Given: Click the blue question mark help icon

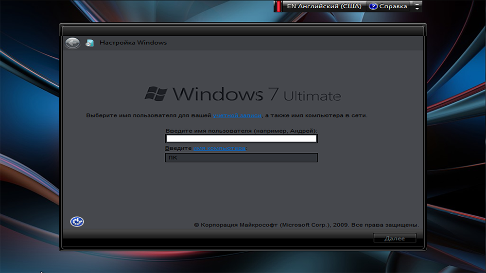Looking at the screenshot, I should [x=373, y=6].
